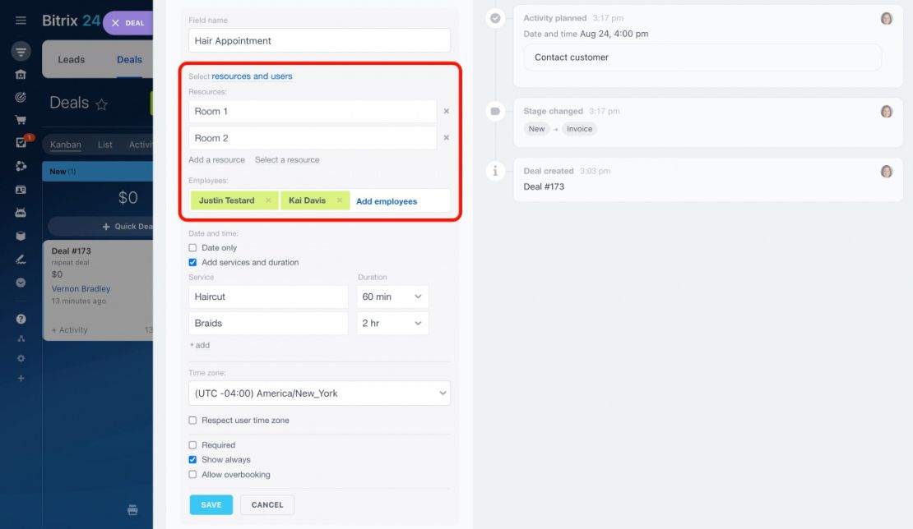Open the e-signature pen icon in sidebar

click(21, 260)
